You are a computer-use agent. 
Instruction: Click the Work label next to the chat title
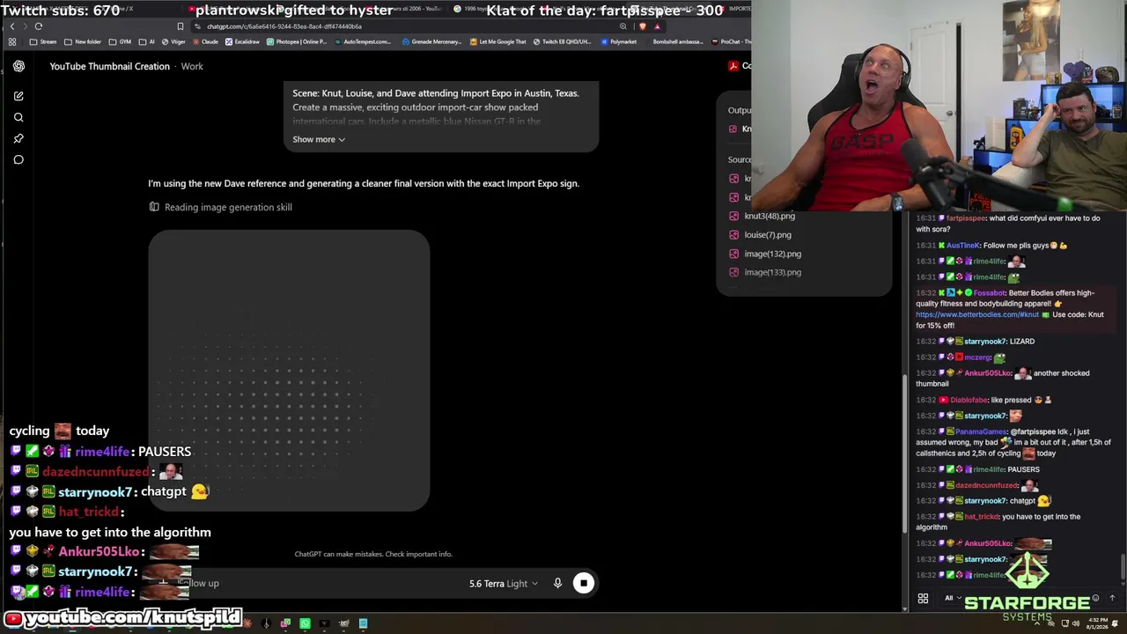coord(192,66)
